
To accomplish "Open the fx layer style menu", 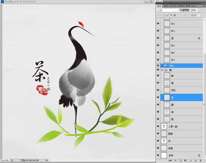I will pos(175,161).
